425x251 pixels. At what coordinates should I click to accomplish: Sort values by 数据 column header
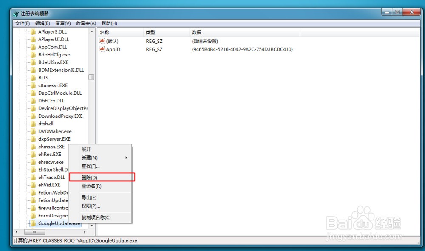[244, 33]
